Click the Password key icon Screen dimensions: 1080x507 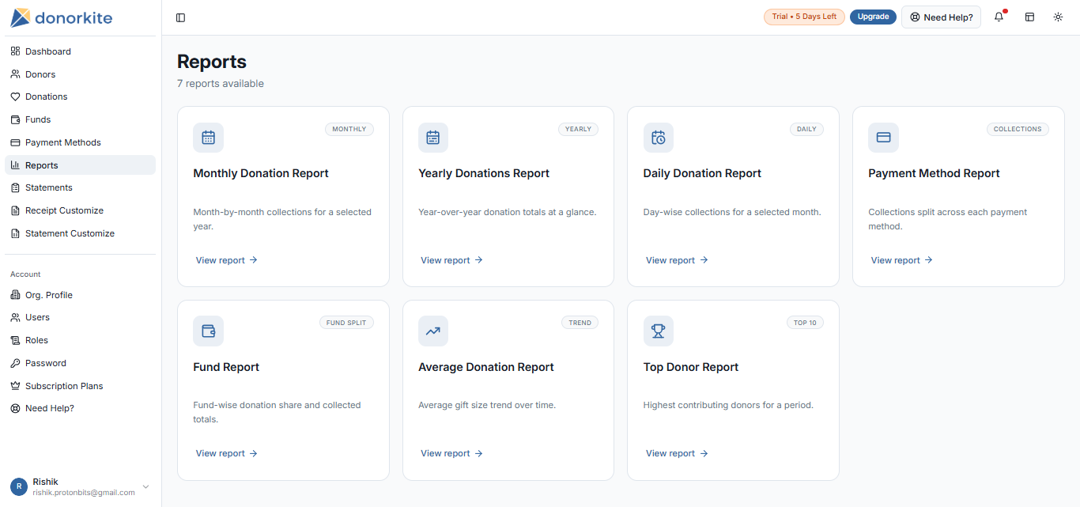(x=15, y=363)
